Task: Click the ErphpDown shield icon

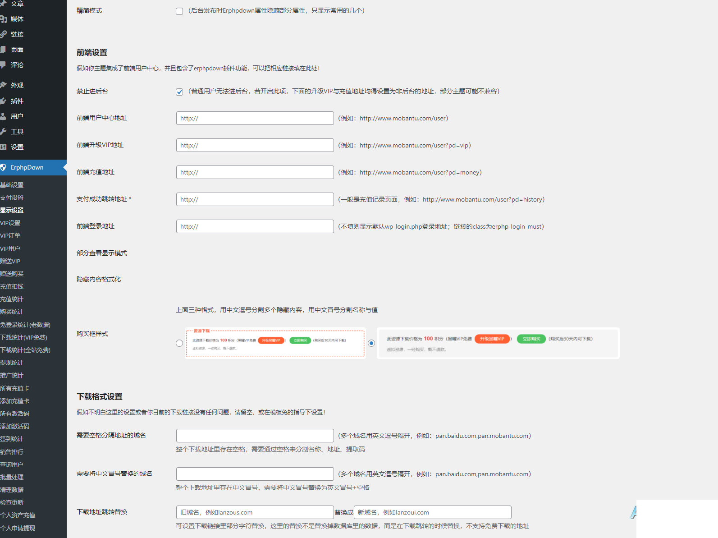Action: (3, 167)
